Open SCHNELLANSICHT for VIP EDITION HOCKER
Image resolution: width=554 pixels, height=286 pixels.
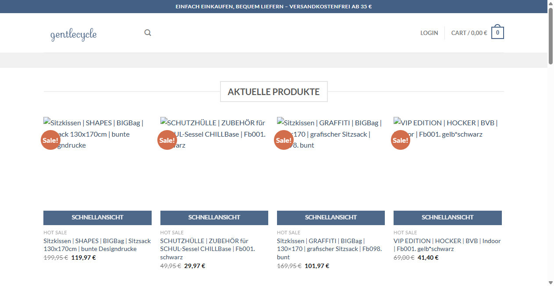point(447,217)
